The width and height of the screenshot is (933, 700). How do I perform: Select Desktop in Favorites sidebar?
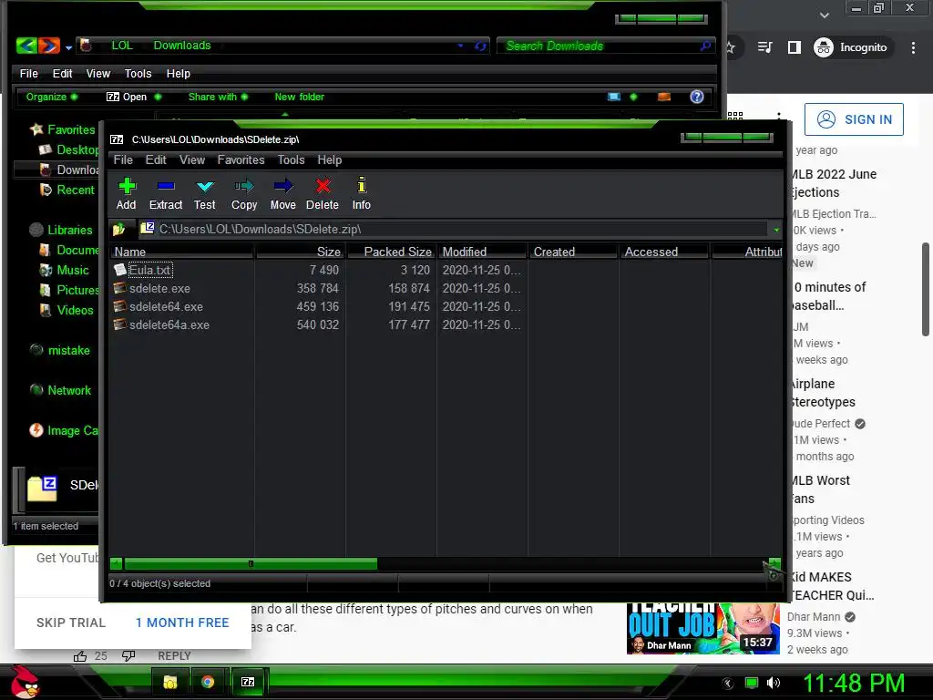(x=69, y=150)
